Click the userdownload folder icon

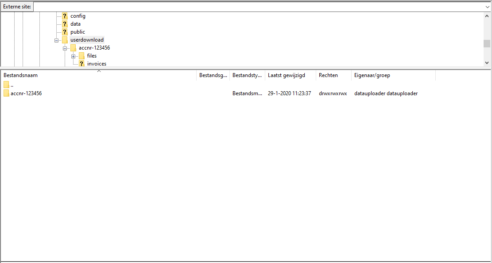65,40
